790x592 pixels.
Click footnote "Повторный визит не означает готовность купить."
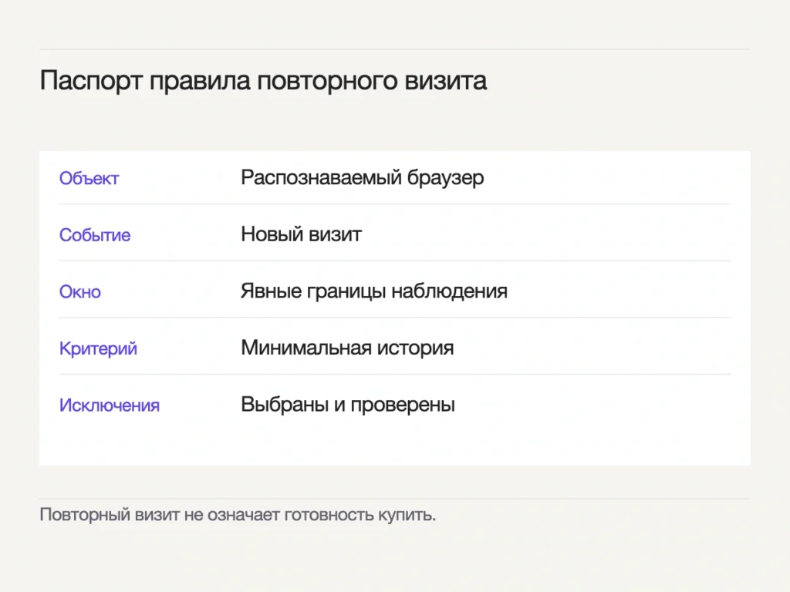(238, 515)
